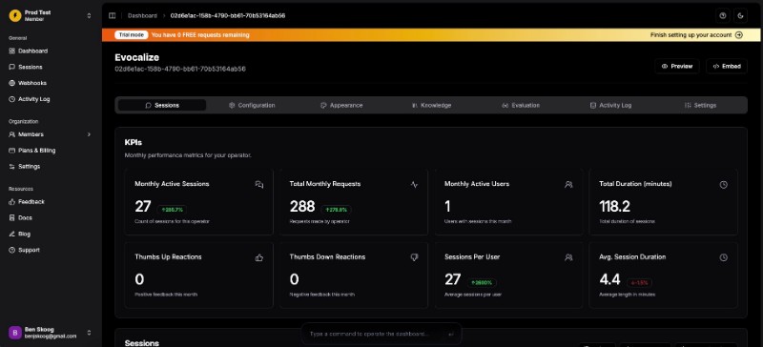Screen dimensions: 763x347
Task: Switch to the operator Settings tab
Action: point(700,105)
